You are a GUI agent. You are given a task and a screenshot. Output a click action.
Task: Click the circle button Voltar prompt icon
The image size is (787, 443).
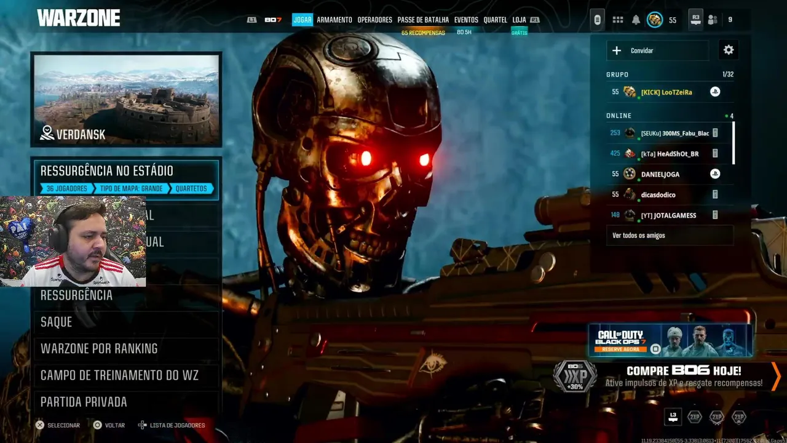pos(97,425)
